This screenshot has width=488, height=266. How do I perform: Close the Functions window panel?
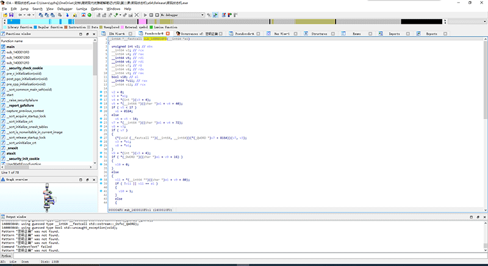pyautogui.click(x=95, y=34)
